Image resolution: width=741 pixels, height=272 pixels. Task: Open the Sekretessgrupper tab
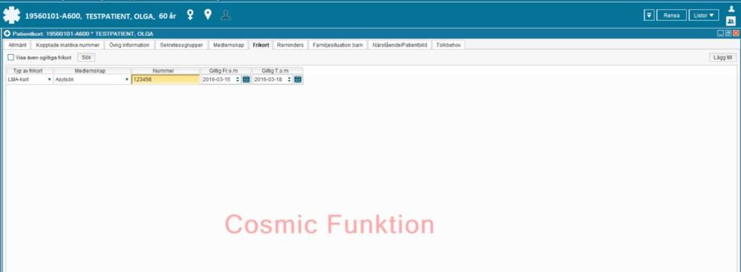pos(182,45)
